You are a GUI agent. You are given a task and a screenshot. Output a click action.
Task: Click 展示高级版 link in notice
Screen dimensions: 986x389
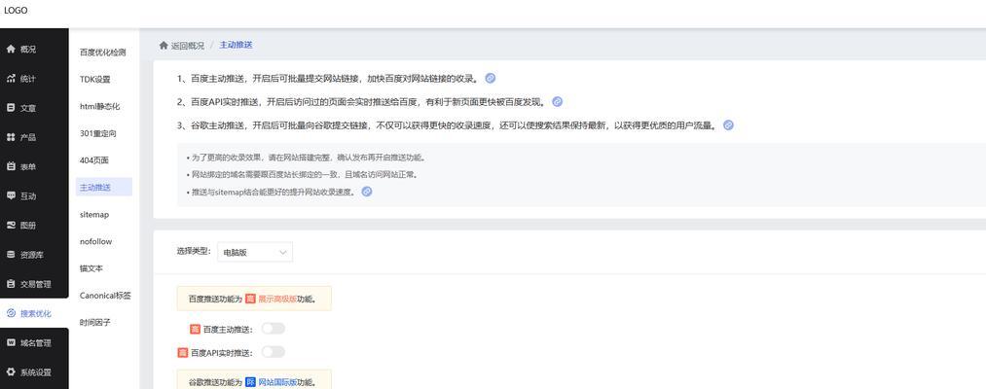point(277,299)
